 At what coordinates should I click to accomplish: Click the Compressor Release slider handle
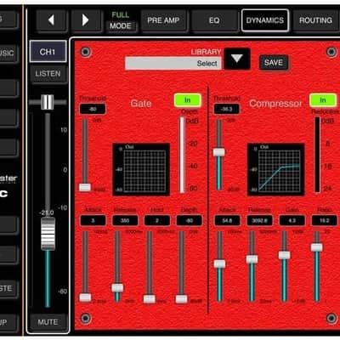tap(252, 259)
